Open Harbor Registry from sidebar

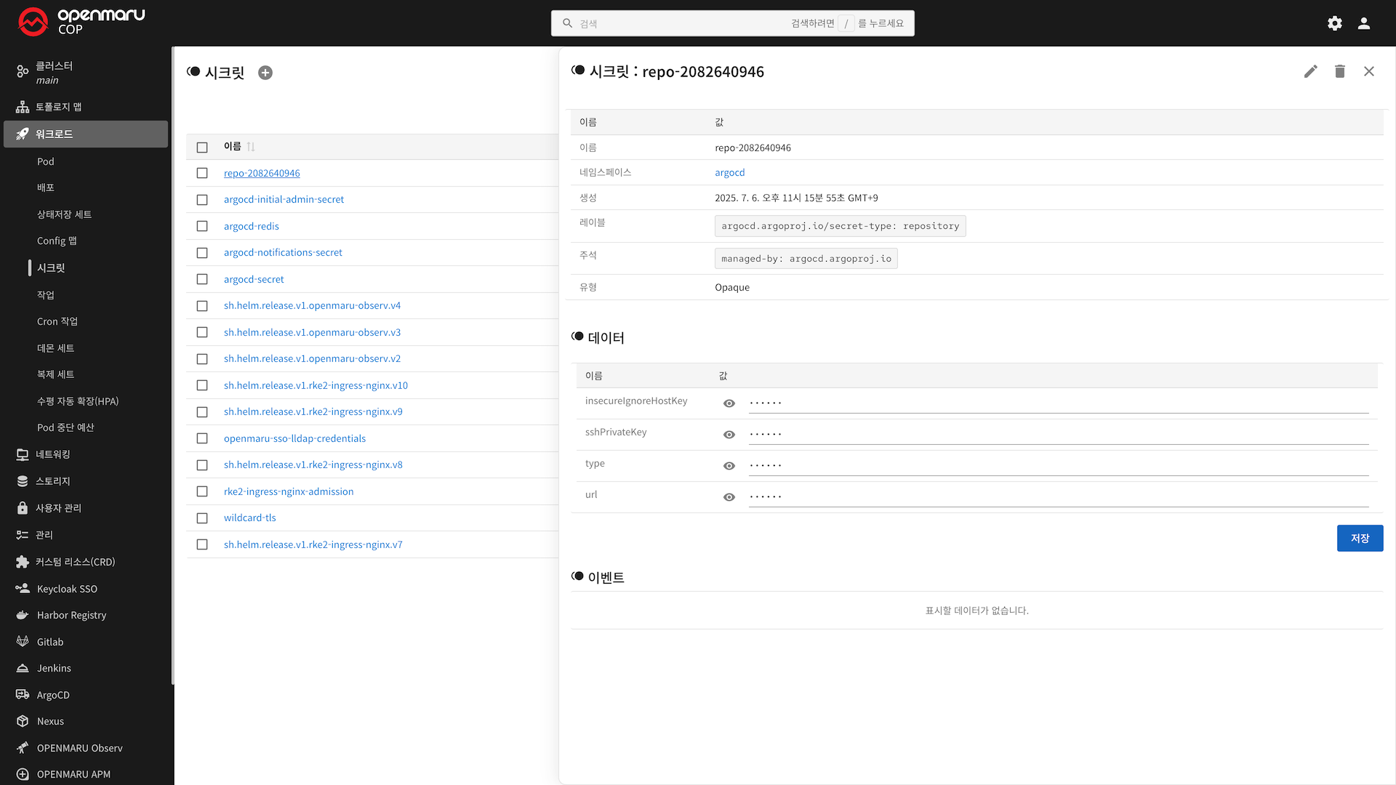point(71,615)
